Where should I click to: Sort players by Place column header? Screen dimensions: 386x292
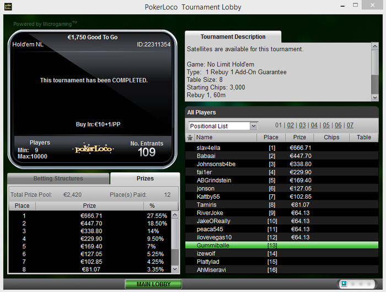(x=271, y=137)
